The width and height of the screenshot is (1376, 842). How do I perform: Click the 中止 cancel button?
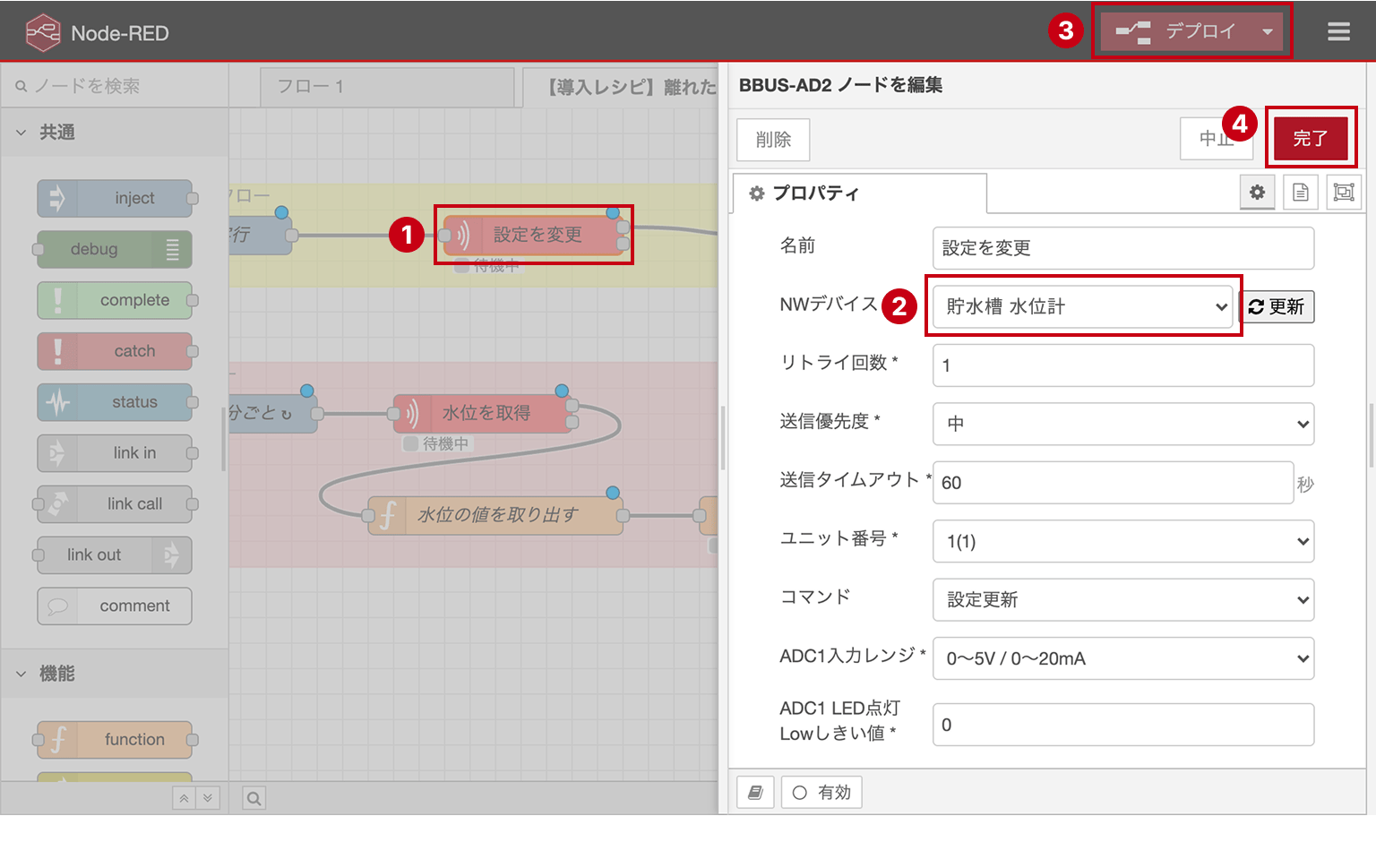[x=1216, y=139]
